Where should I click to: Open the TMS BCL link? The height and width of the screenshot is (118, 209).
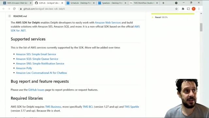[88, 107]
